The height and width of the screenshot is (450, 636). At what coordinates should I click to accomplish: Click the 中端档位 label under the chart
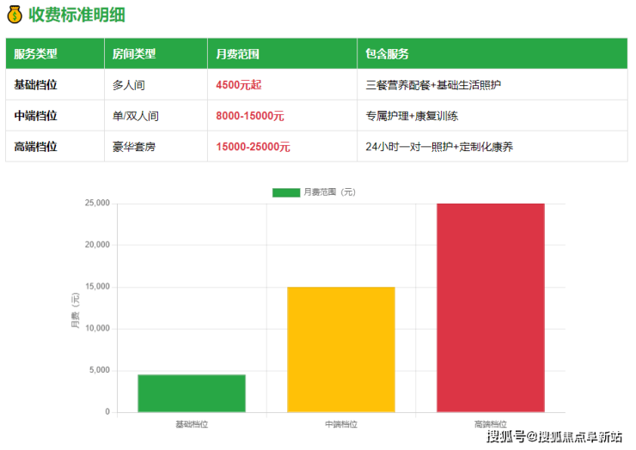click(341, 424)
